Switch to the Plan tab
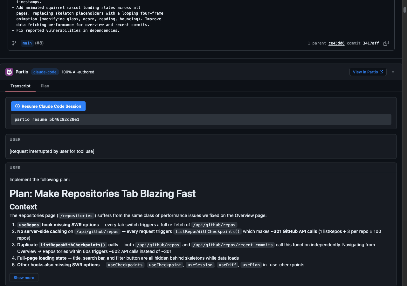Screen dimensions: 407x286 coord(45,86)
